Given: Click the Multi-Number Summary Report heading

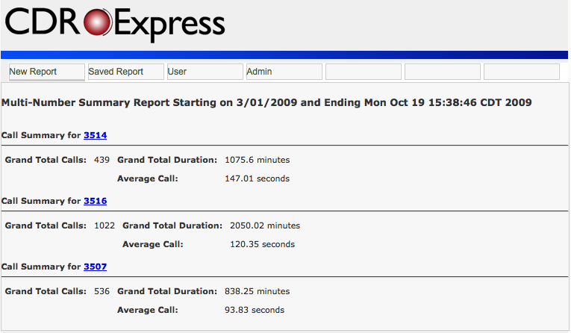Looking at the screenshot, I should pos(266,102).
